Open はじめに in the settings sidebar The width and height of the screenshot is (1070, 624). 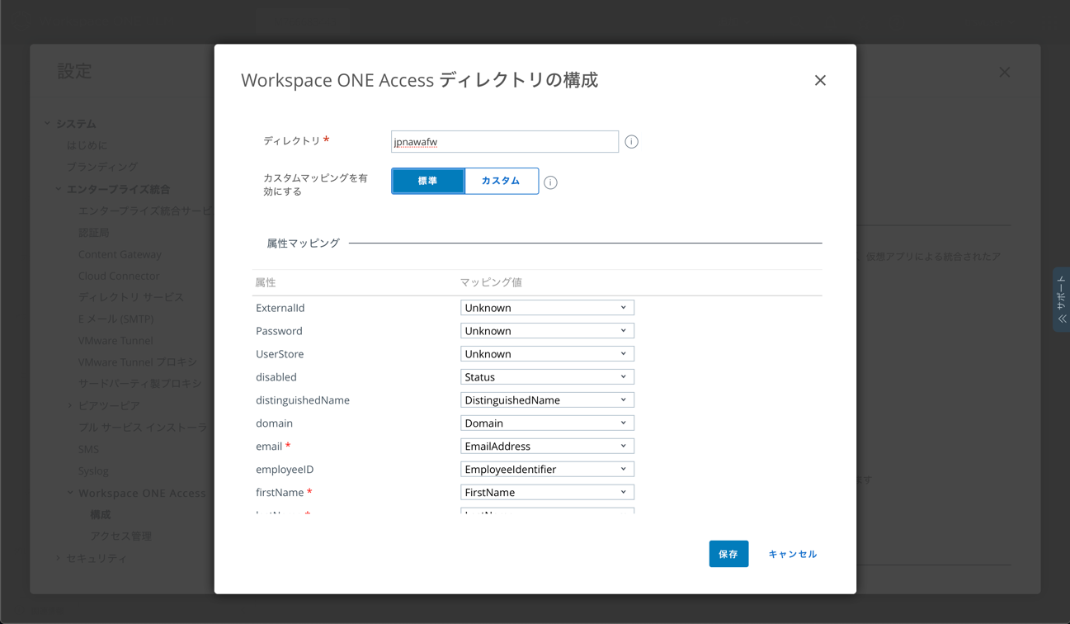click(x=87, y=145)
